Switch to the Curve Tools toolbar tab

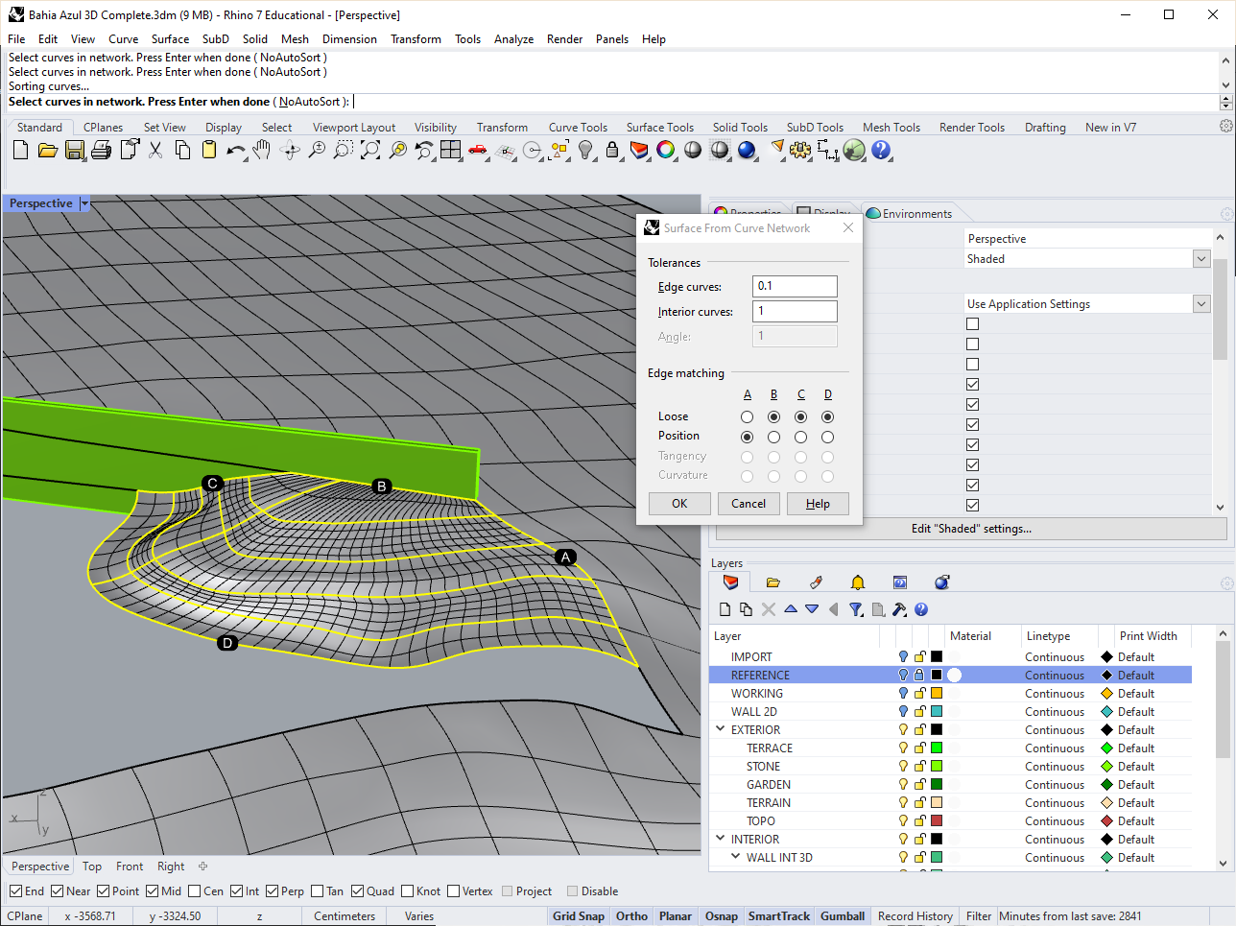[578, 128]
